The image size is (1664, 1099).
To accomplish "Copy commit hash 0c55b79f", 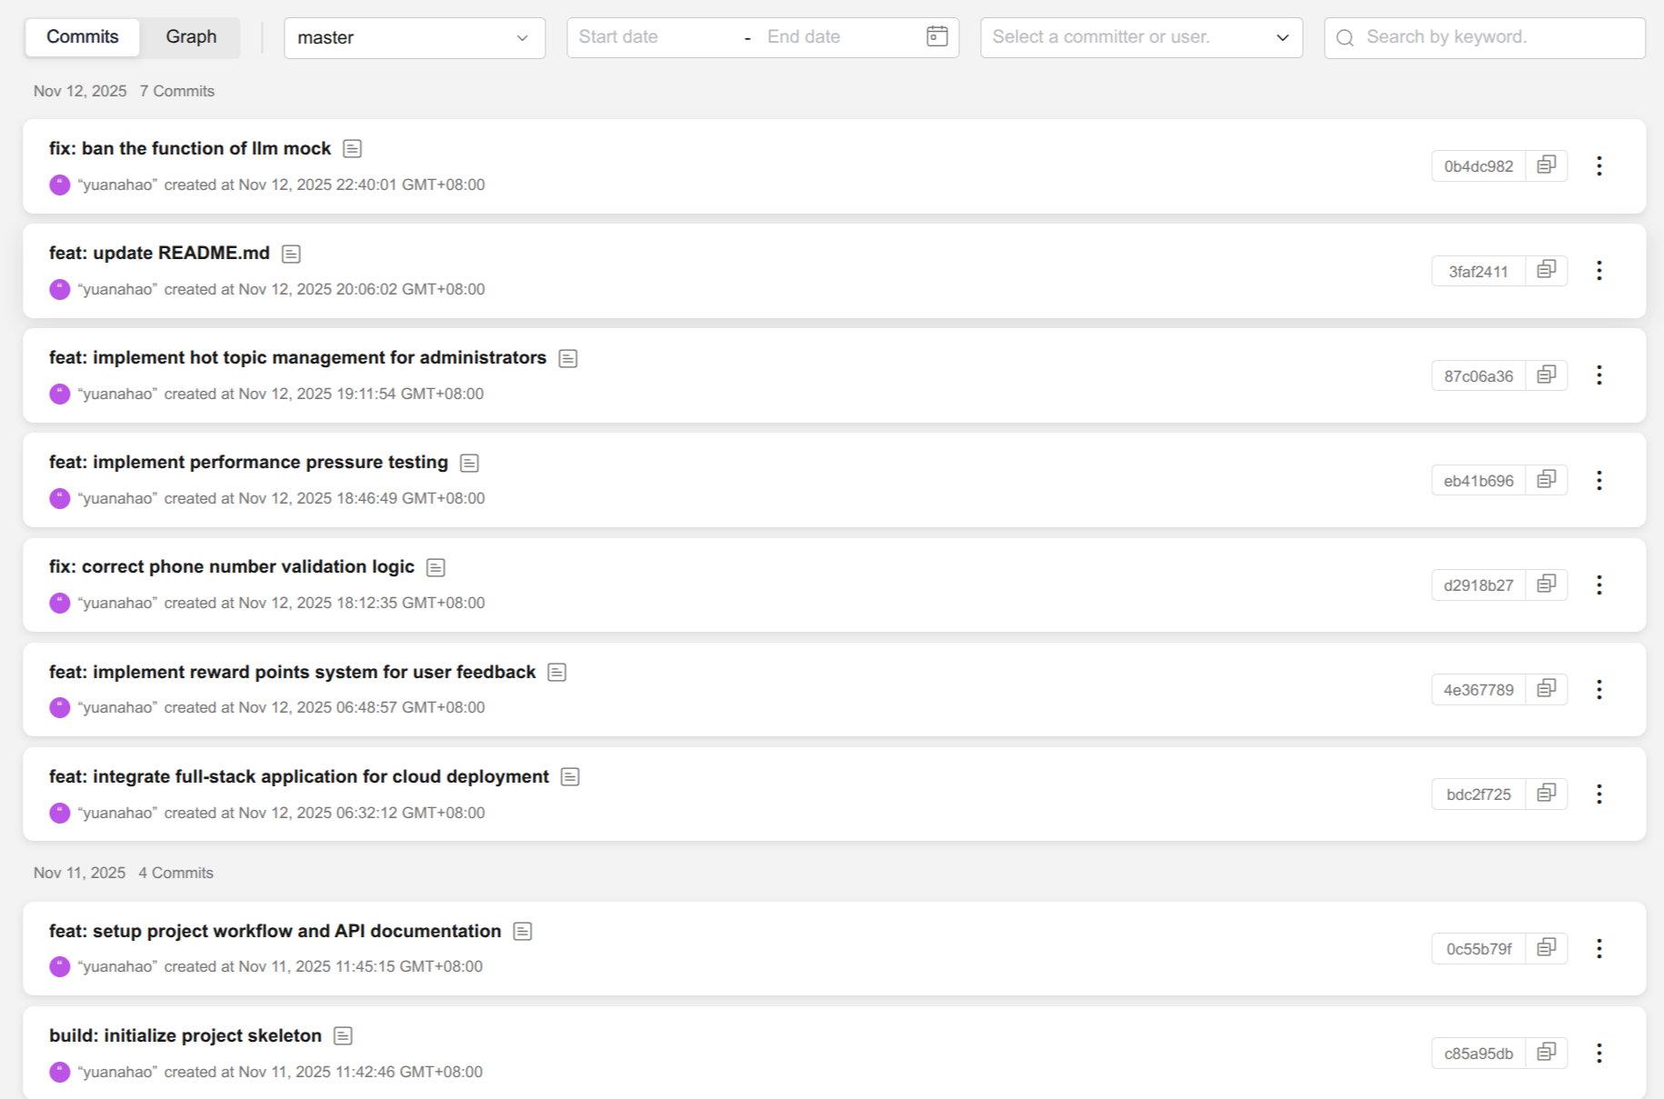I will click(x=1546, y=948).
